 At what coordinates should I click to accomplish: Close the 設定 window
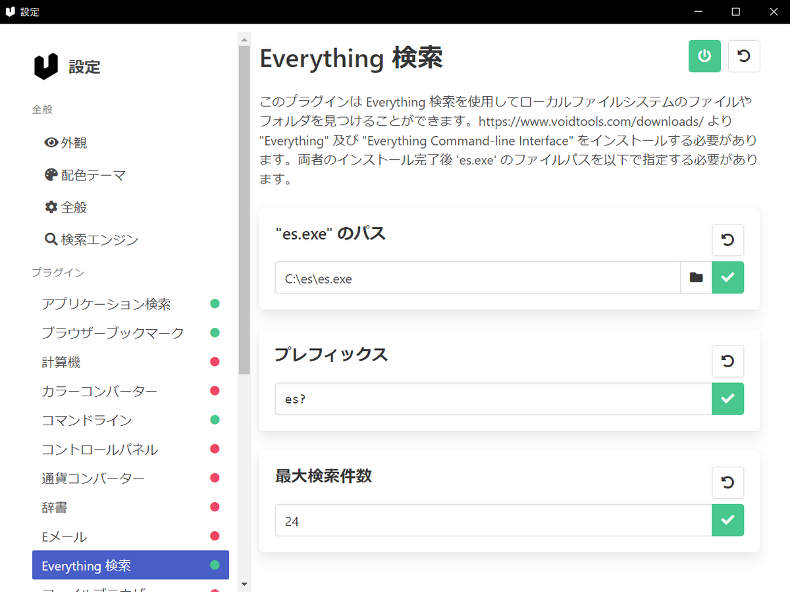click(773, 12)
